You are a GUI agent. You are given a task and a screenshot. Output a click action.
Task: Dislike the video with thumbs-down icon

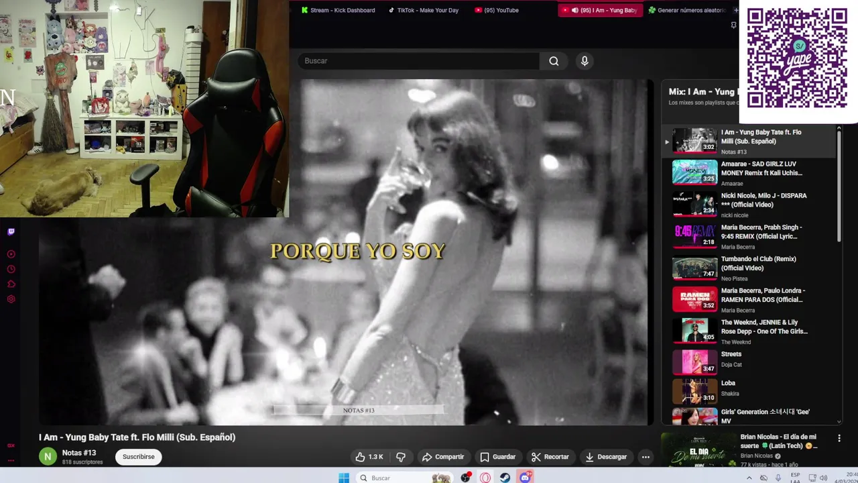point(401,457)
